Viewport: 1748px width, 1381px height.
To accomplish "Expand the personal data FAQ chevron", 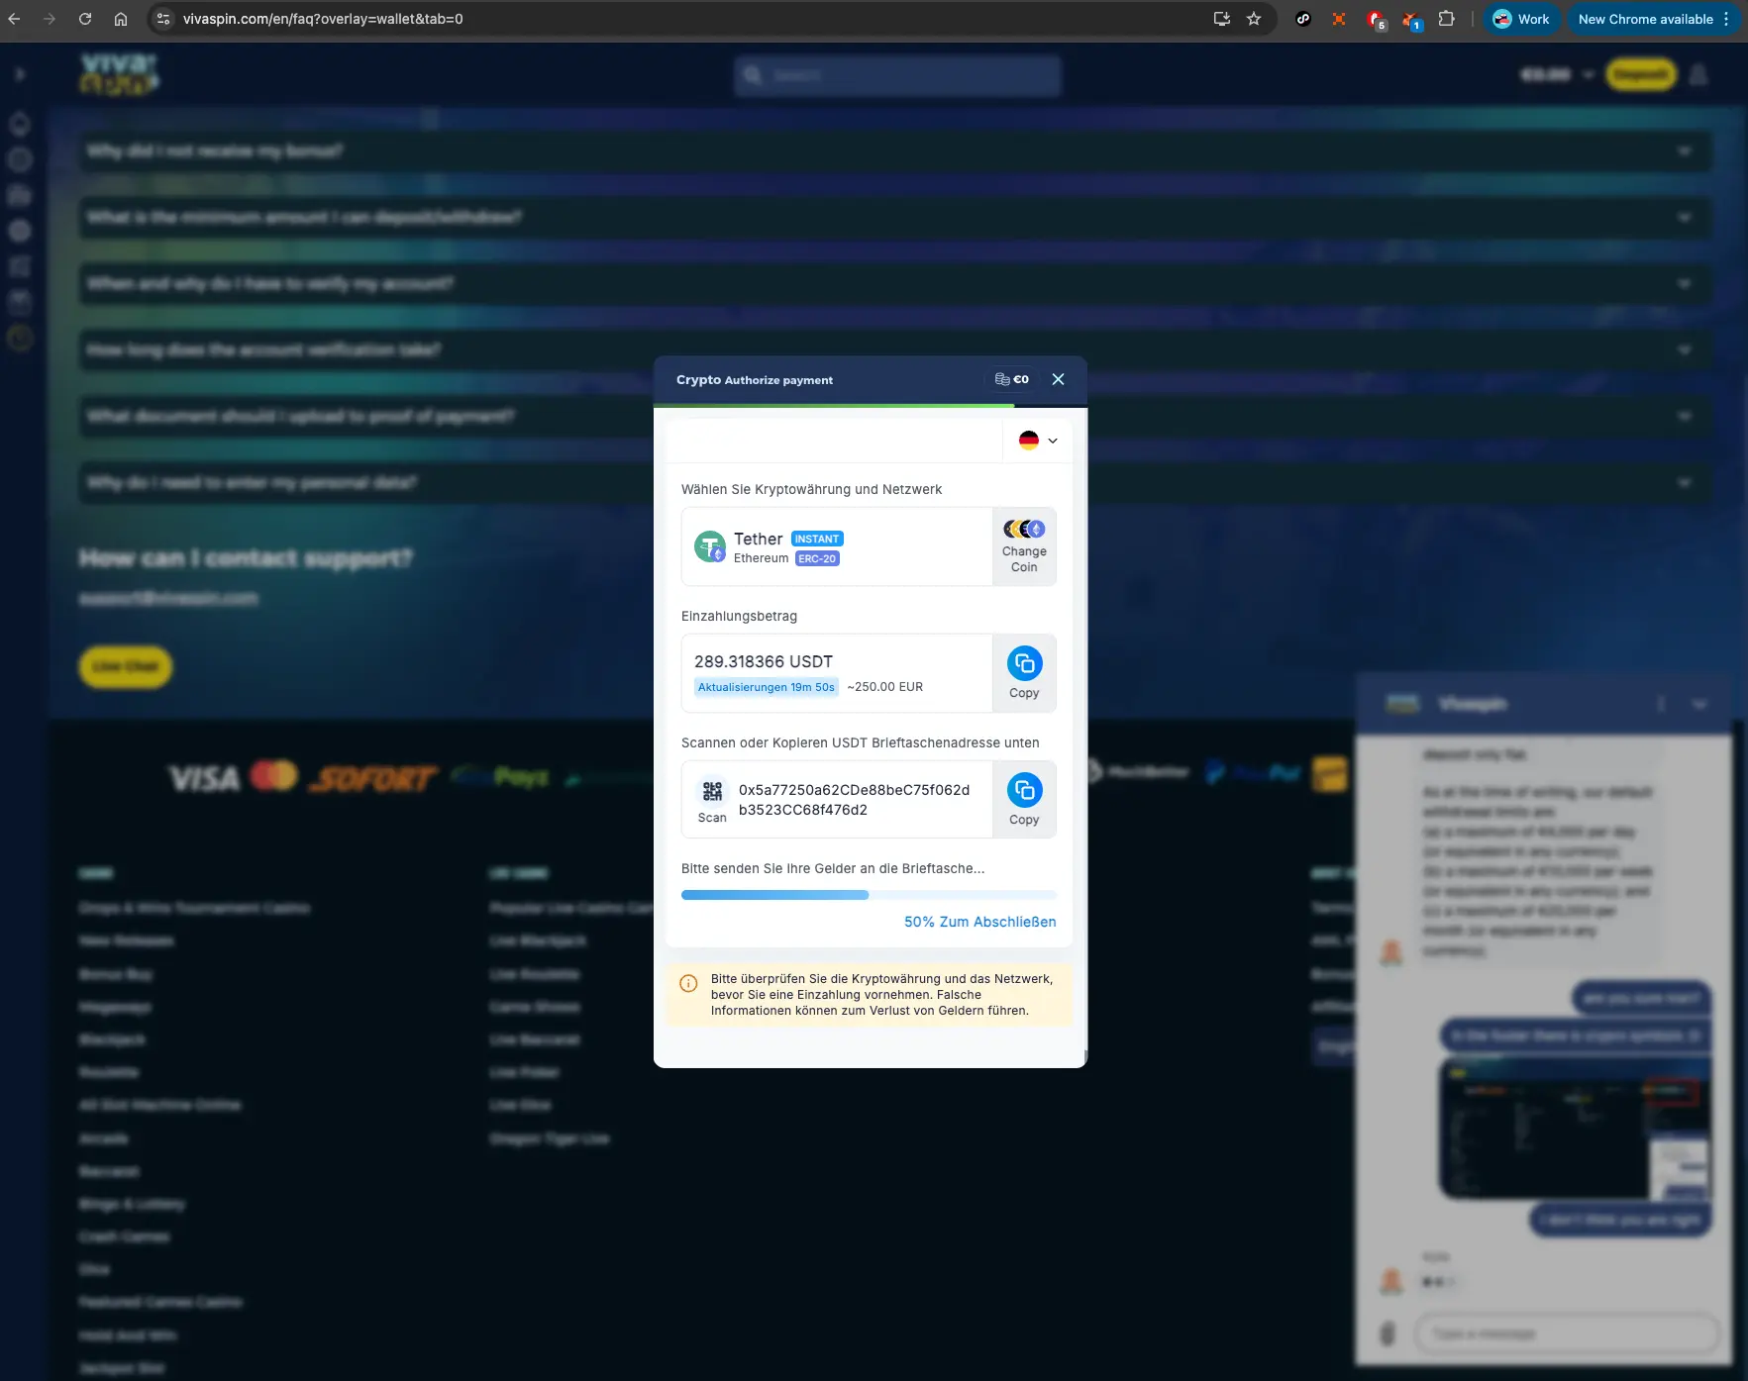I will click(x=1685, y=482).
